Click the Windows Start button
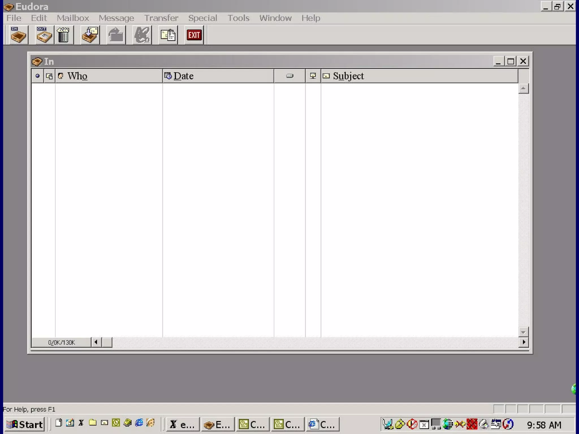This screenshot has width=579, height=434. pyautogui.click(x=25, y=424)
